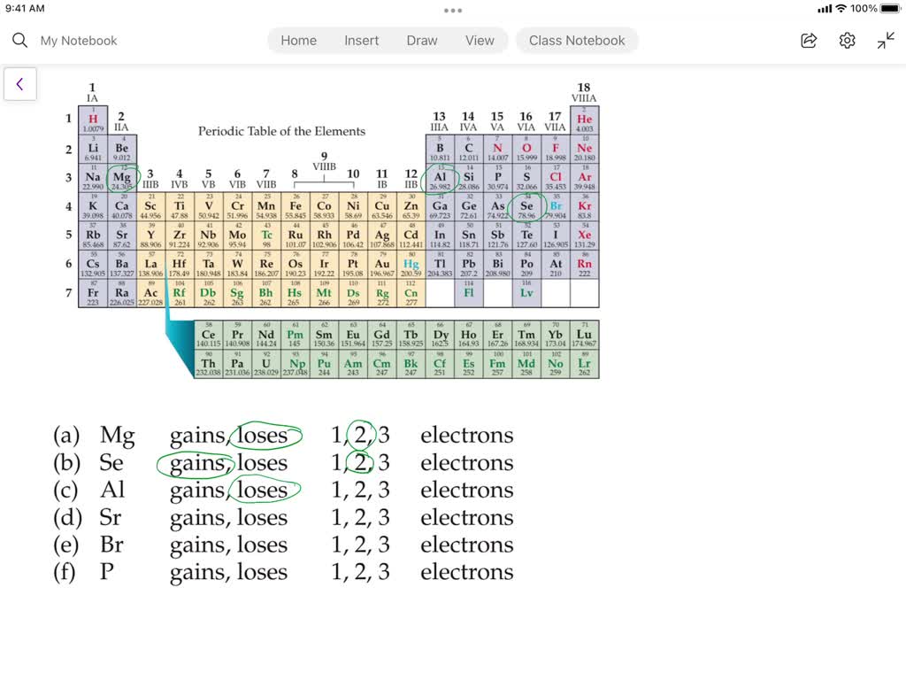
Task: Open the Class Notebook tab
Action: (577, 40)
